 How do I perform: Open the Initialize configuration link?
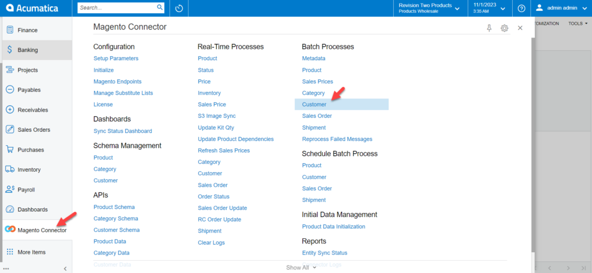103,70
